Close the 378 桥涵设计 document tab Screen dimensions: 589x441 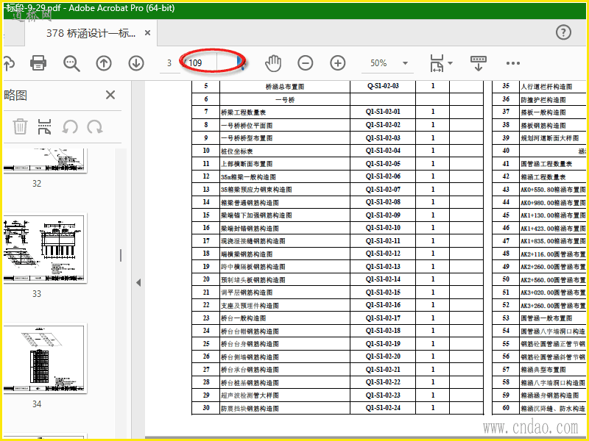pos(148,33)
